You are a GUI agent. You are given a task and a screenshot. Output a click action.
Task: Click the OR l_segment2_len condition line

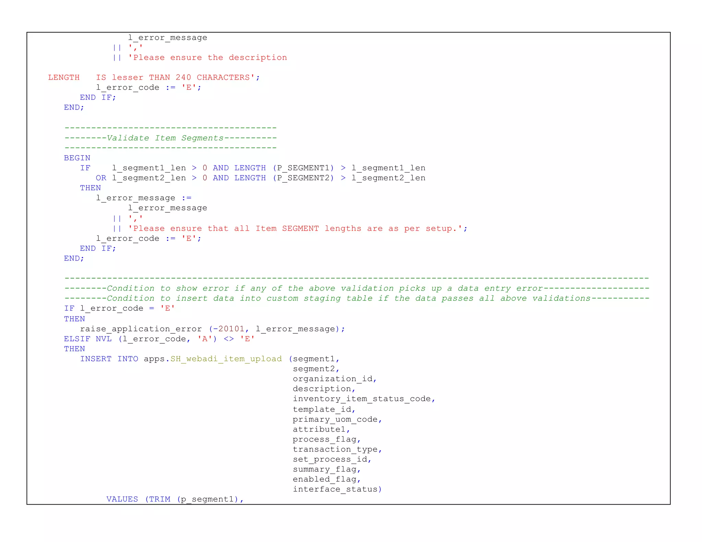point(261,178)
